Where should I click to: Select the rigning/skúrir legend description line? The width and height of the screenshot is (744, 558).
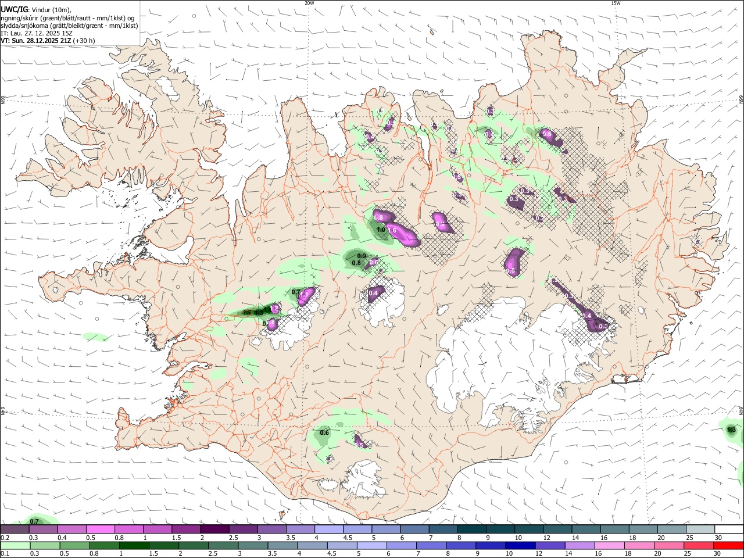(68, 17)
